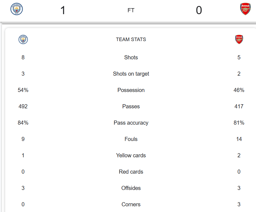Click the Shots on target label

coord(131,74)
